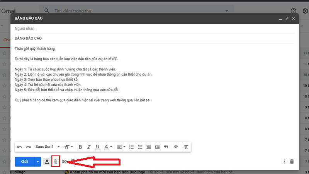Viewport: 309px width, 174px height.
Task: Open the text alignment dropdown
Action: point(121,147)
